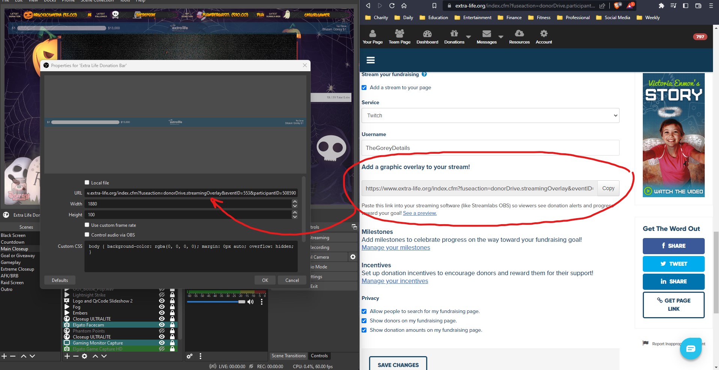Uncheck Allow people to search for my fundraising page

tap(364, 311)
